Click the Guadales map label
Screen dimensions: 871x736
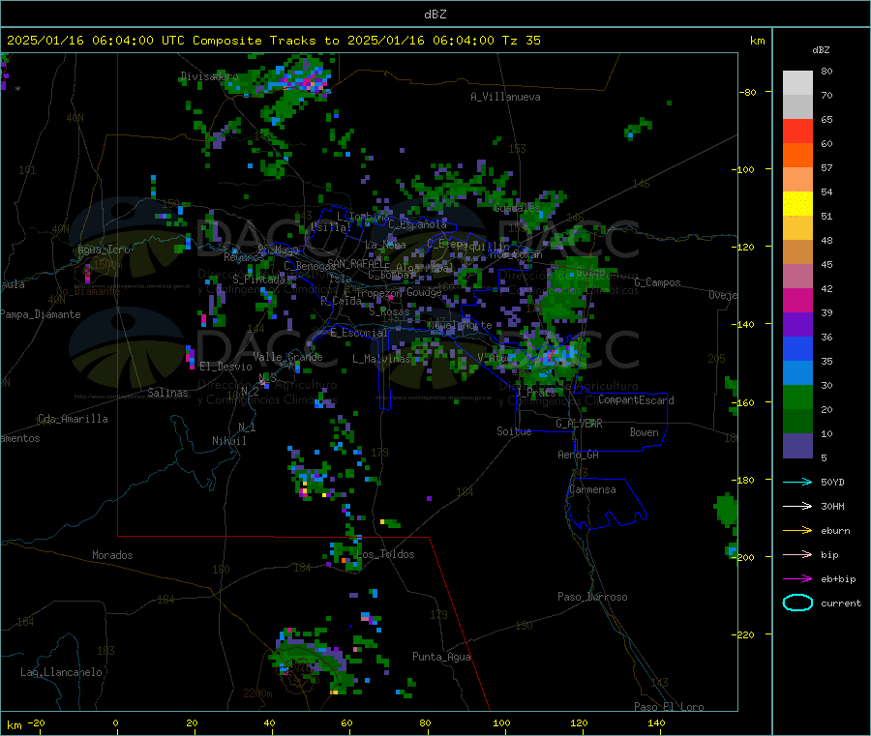(517, 208)
